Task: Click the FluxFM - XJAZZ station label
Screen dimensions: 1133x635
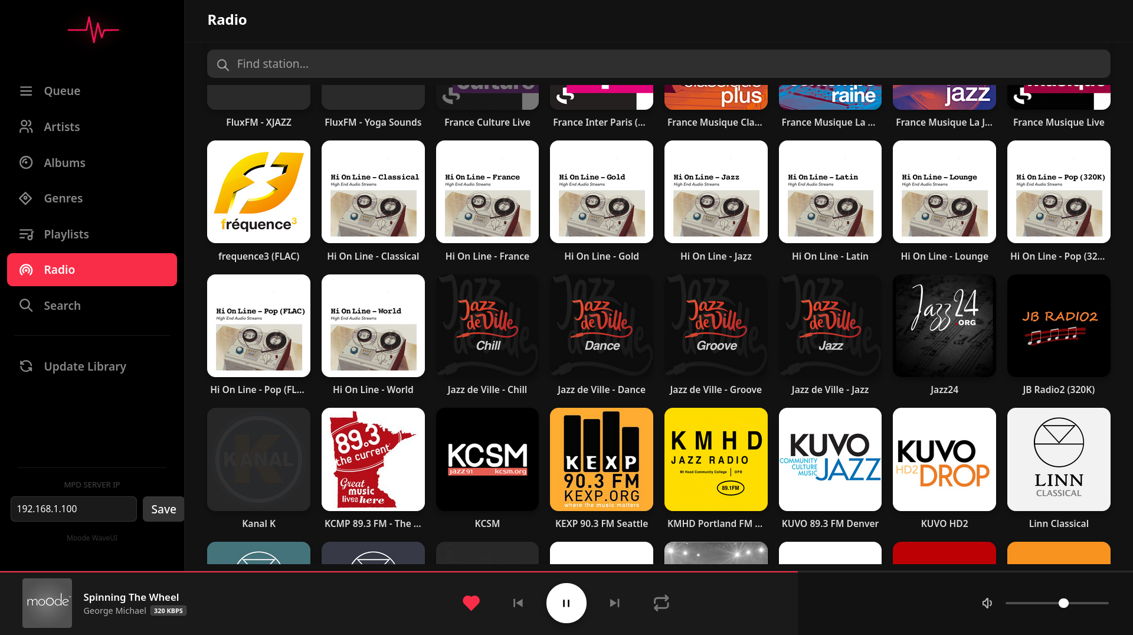Action: (x=258, y=122)
